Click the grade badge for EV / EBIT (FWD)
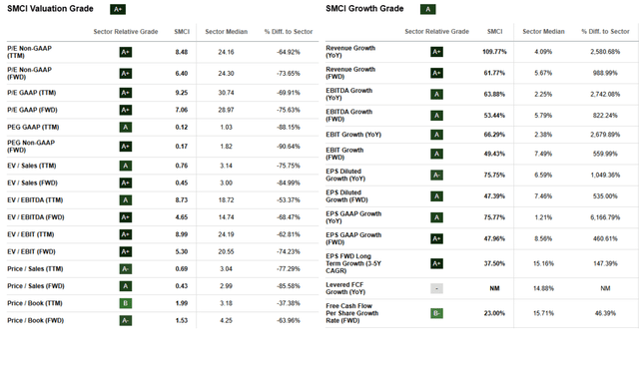 pos(126,252)
